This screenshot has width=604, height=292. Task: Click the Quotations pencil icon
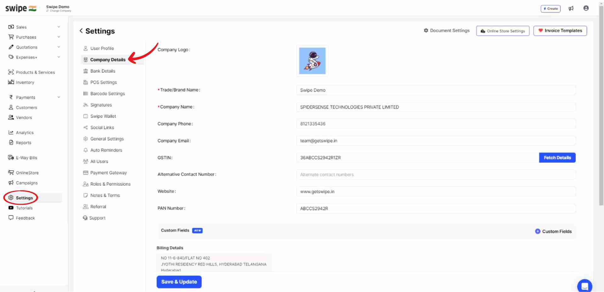click(x=11, y=47)
